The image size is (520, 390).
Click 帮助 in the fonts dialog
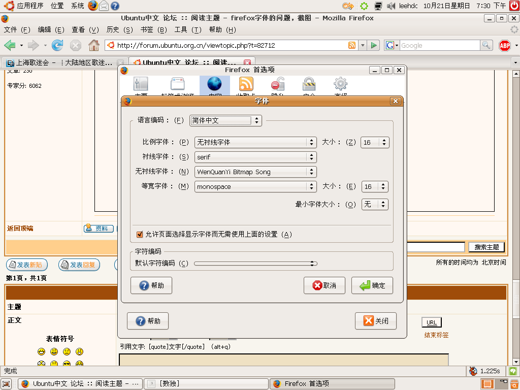tap(151, 285)
